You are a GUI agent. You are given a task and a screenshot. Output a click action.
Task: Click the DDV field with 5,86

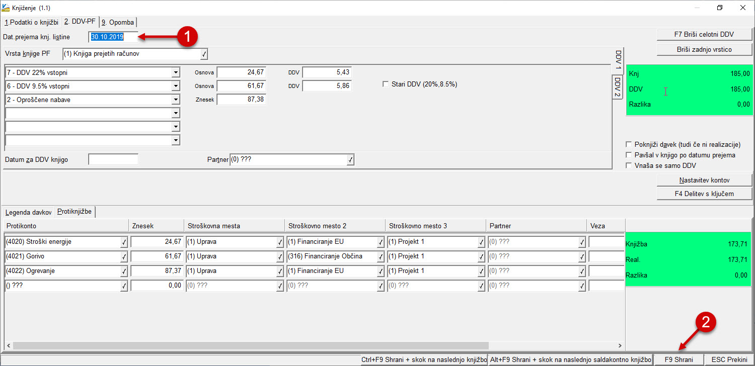(327, 86)
